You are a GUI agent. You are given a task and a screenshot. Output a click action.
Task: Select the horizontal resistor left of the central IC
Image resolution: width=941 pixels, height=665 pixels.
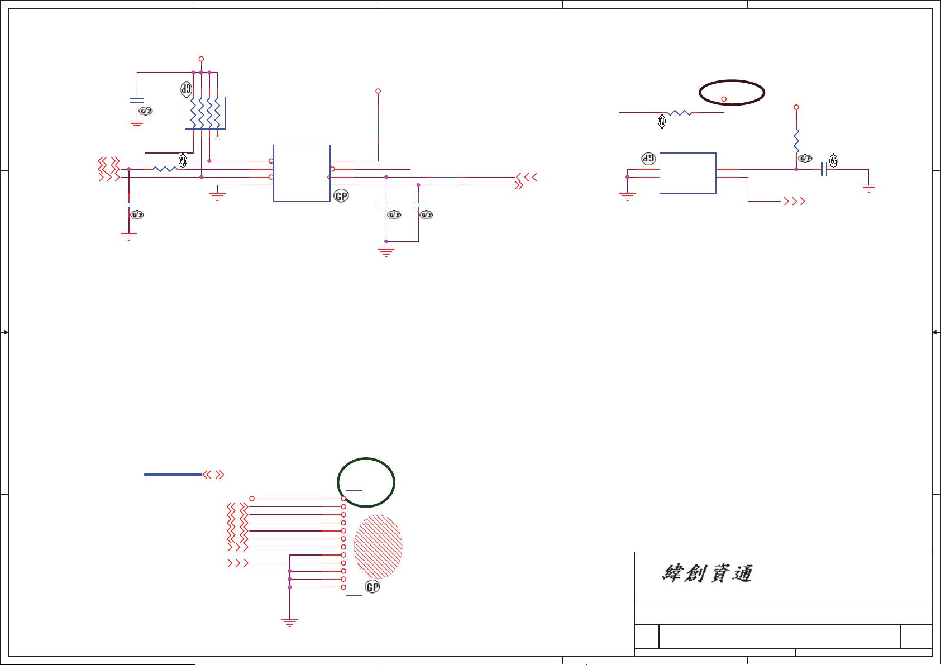click(x=165, y=169)
